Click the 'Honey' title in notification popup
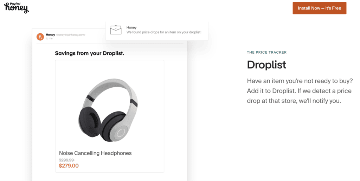 [x=131, y=27]
